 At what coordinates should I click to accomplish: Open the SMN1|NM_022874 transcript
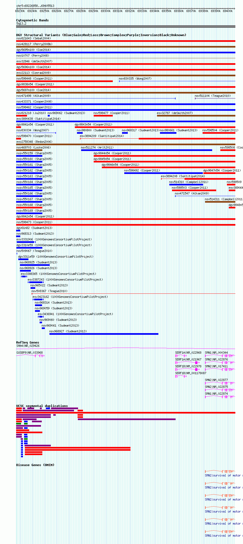(220, 397)
